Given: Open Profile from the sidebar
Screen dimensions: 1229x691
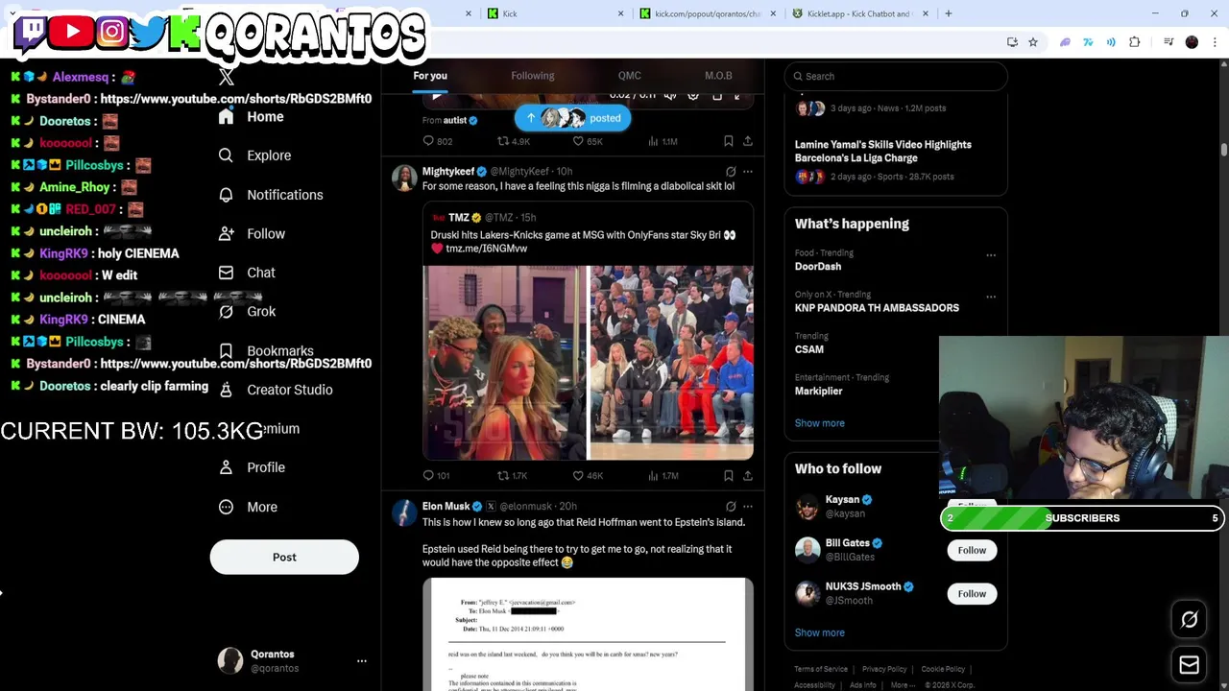Looking at the screenshot, I should (x=252, y=467).
